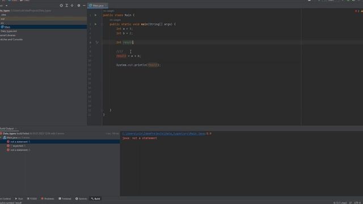This screenshot has width=363, height=204.
Task: Open the Main.java file path link
Action: (164, 134)
